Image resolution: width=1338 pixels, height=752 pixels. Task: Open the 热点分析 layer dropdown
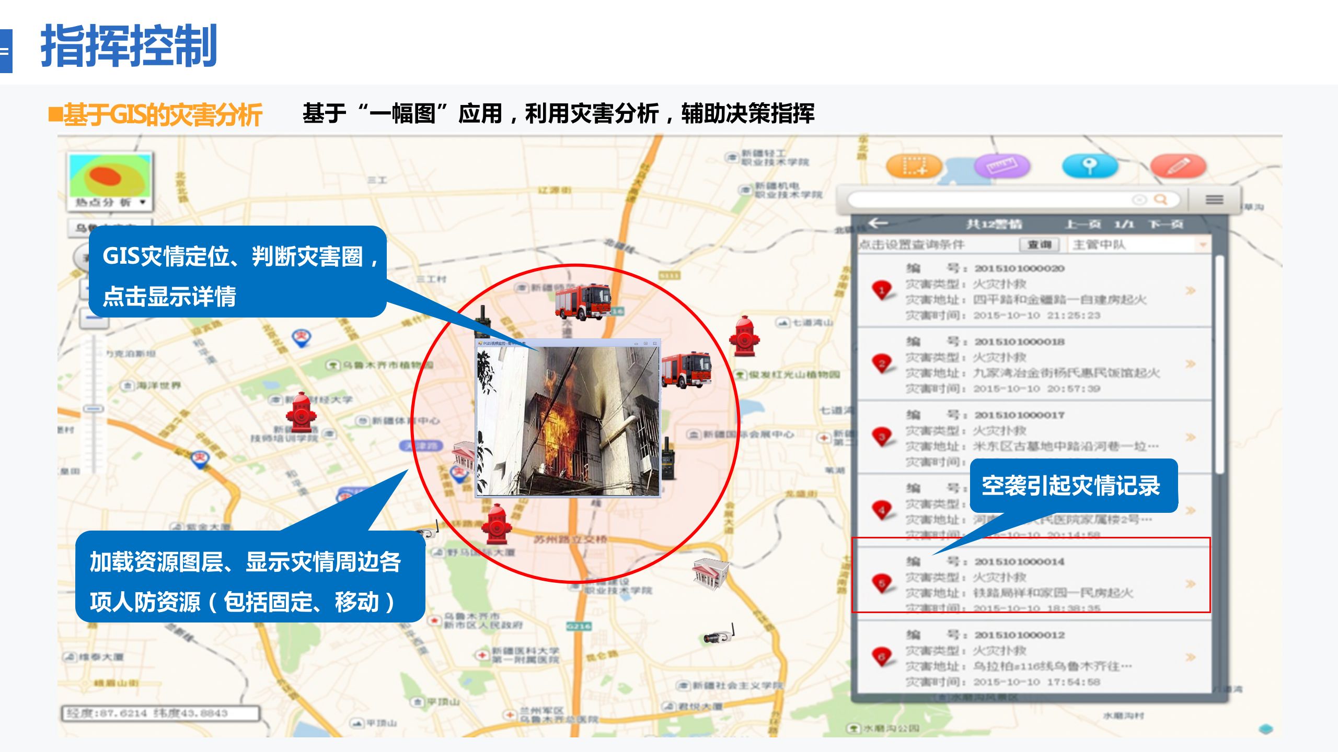110,202
